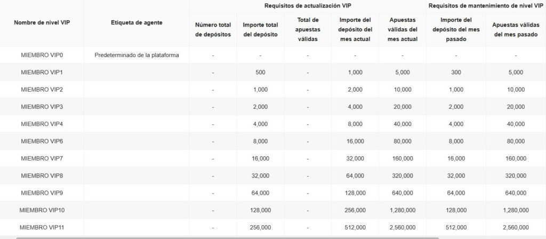
Task: Select the "Nombre de nivel VIP" column header
Action: click(x=42, y=23)
